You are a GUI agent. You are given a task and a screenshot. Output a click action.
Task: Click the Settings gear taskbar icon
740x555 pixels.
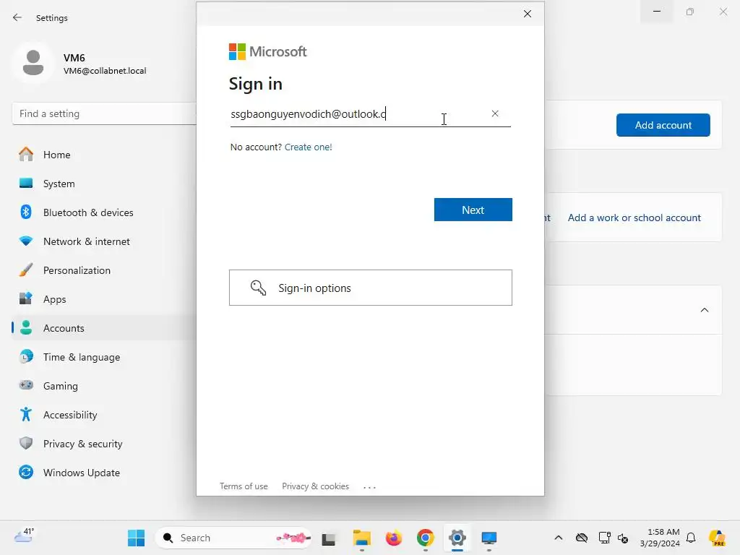click(x=457, y=538)
